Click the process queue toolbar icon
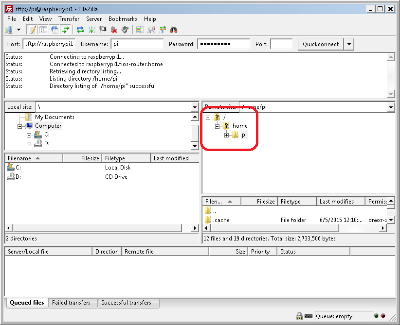This screenshot has height=325, width=400. pos(91,30)
